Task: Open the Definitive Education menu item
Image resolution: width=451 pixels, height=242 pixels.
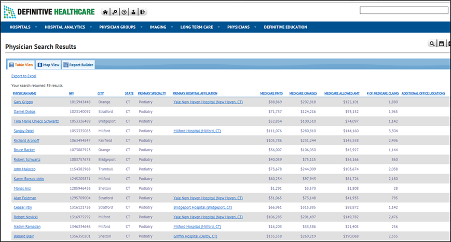Action: 285,27
